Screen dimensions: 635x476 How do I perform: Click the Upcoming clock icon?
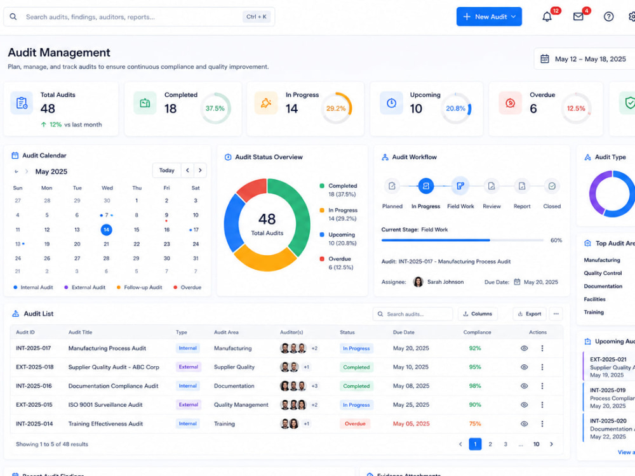(391, 103)
